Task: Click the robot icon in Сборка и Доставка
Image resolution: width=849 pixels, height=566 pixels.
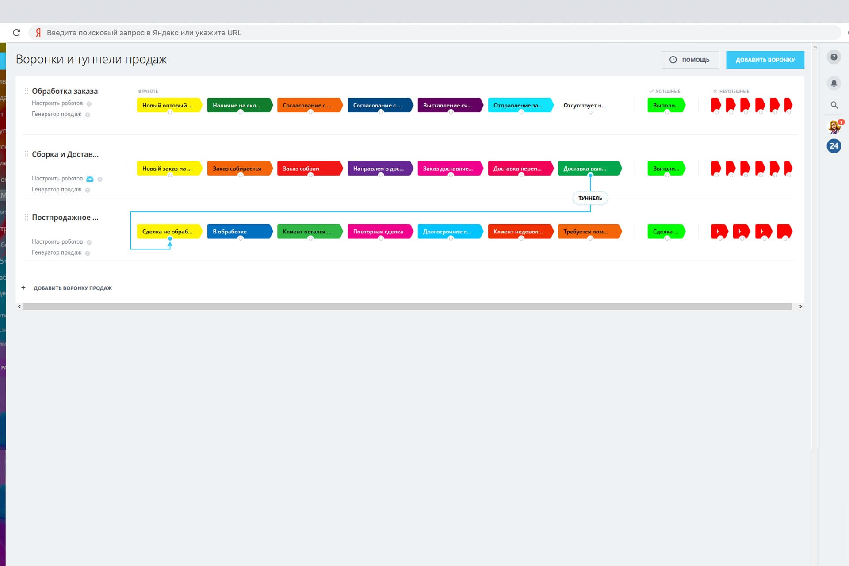Action: [90, 179]
